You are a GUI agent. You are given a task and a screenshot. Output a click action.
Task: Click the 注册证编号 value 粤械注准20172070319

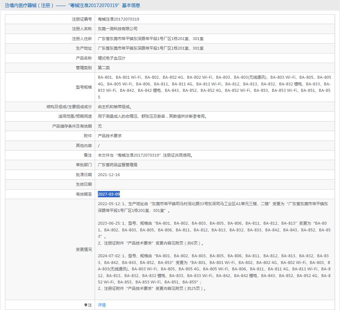point(118,19)
